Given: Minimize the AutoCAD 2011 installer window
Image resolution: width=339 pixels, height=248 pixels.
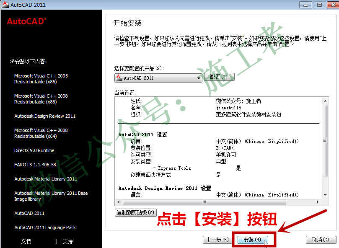Looking at the screenshot, I should point(305,5).
